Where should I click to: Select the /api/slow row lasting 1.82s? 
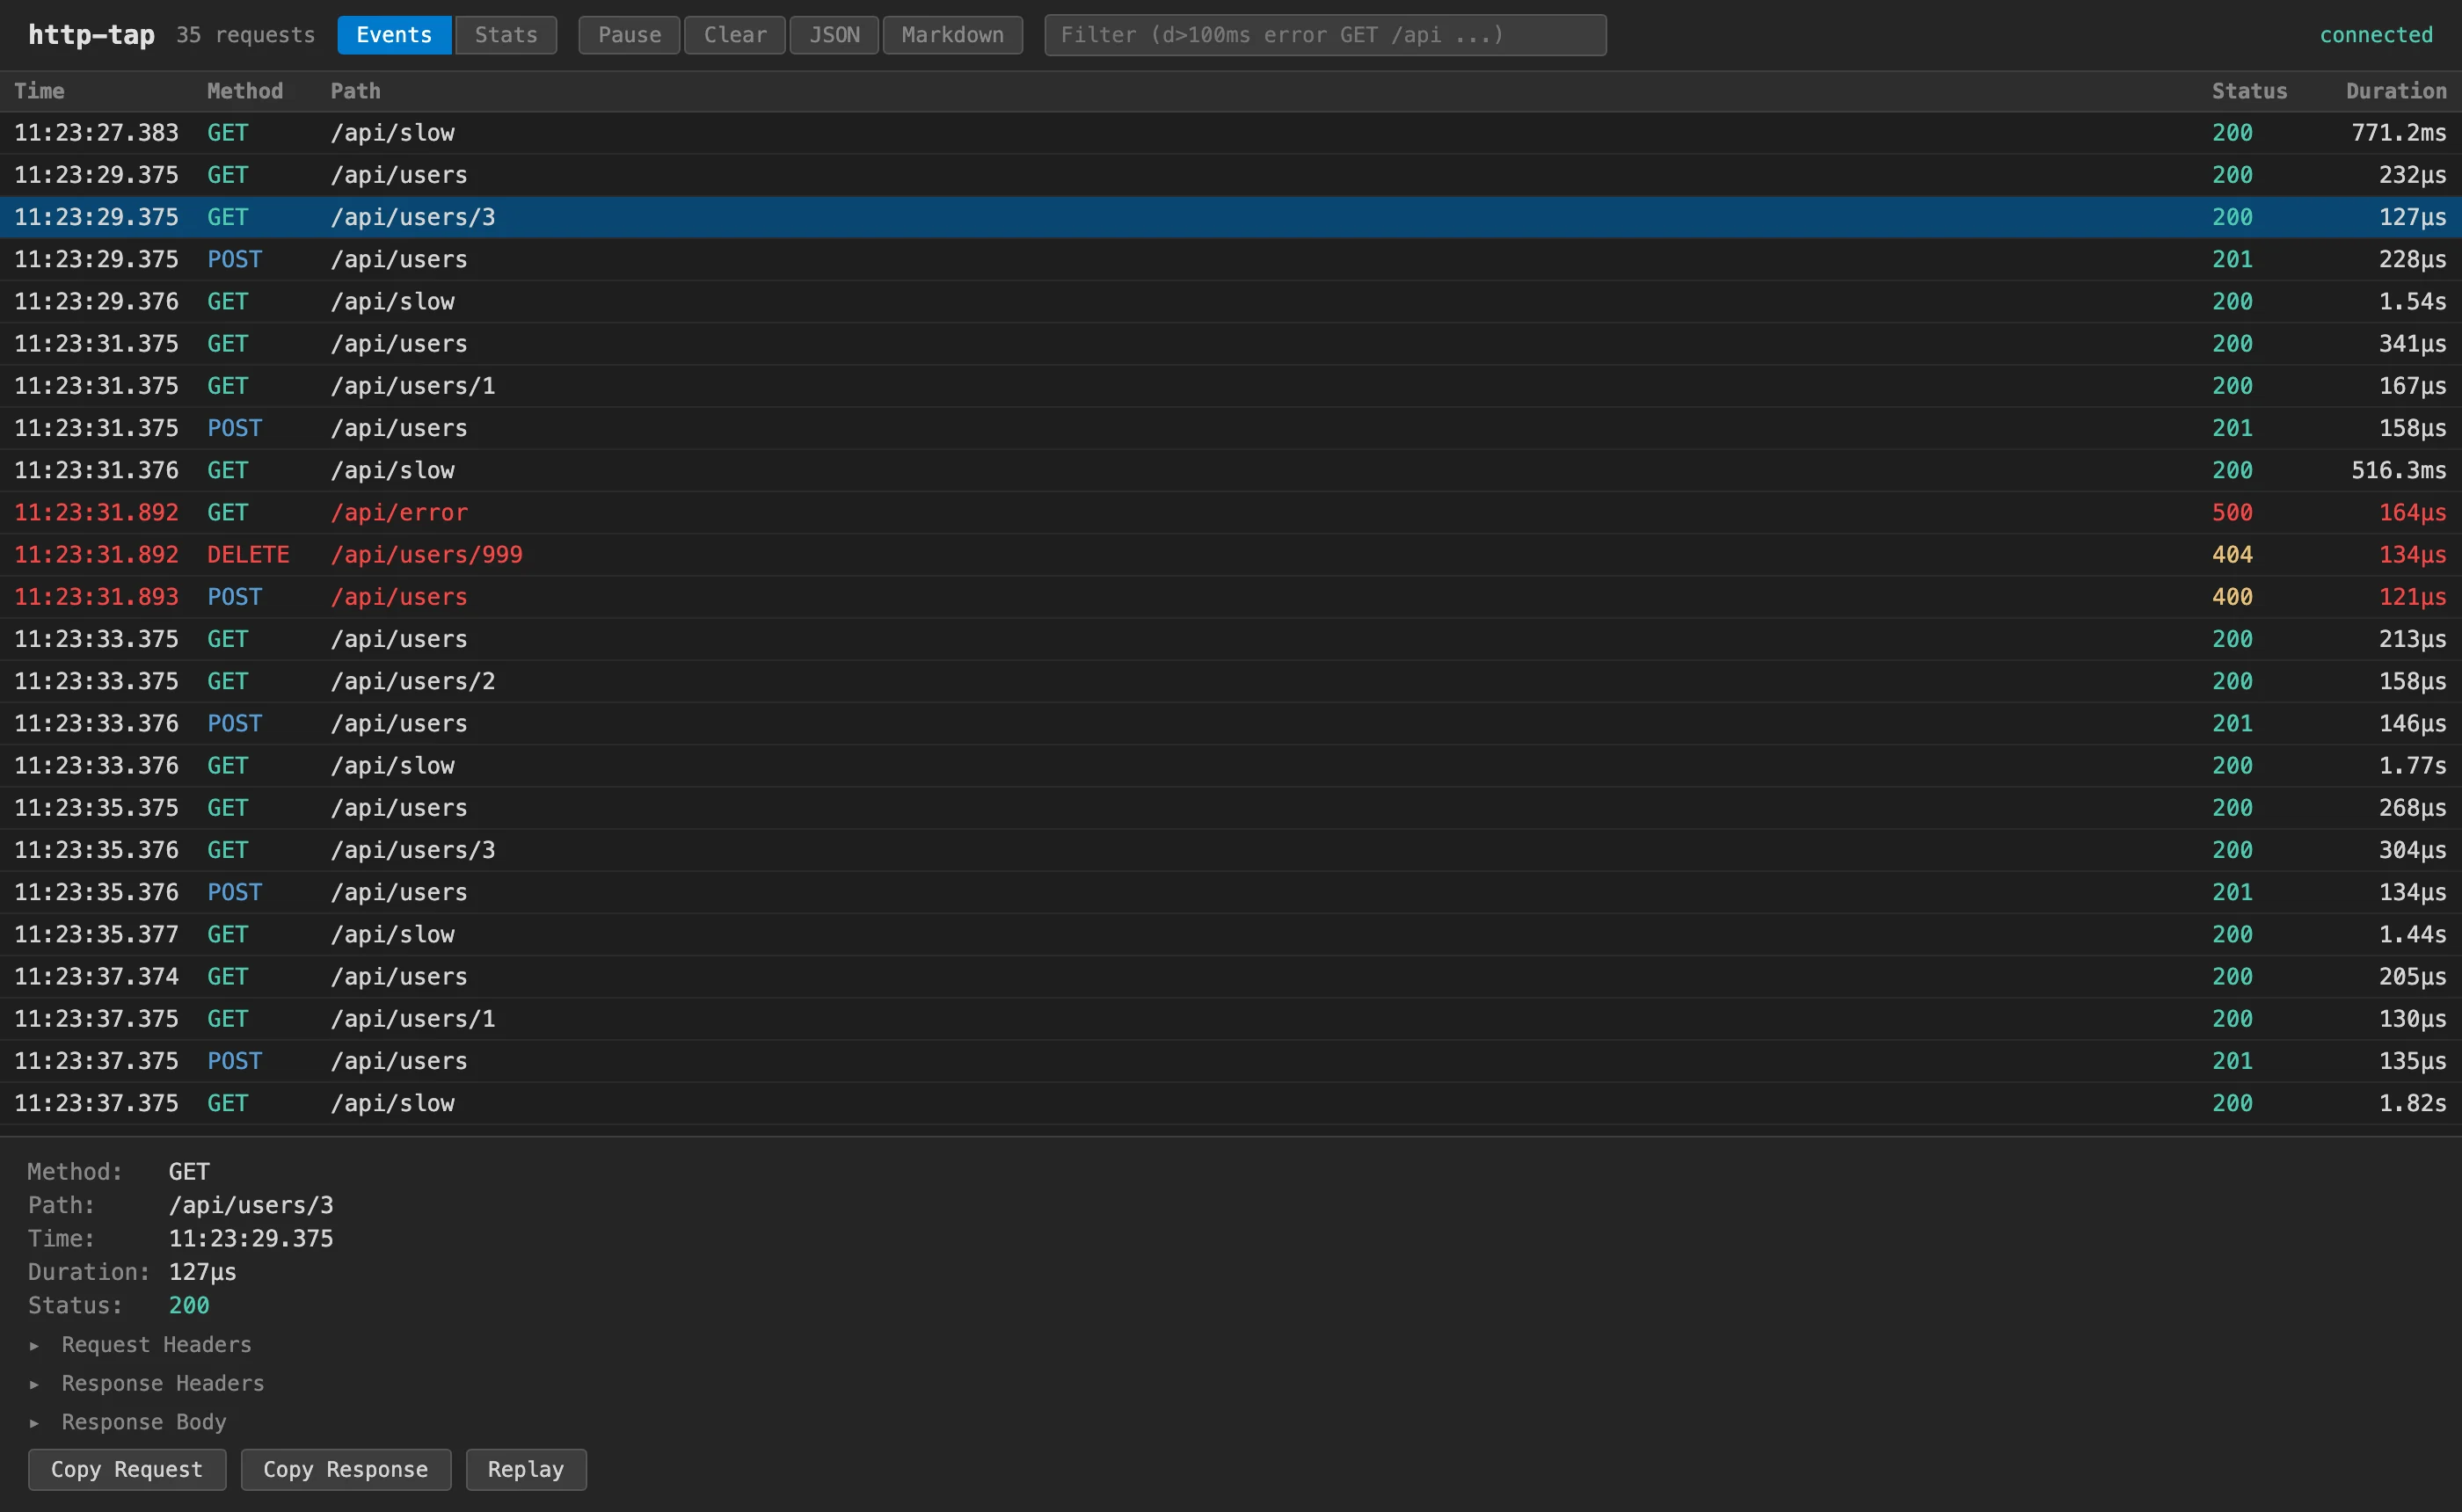[1231, 1103]
